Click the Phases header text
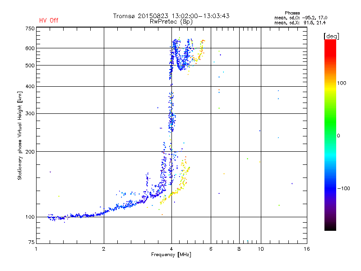 (x=292, y=13)
